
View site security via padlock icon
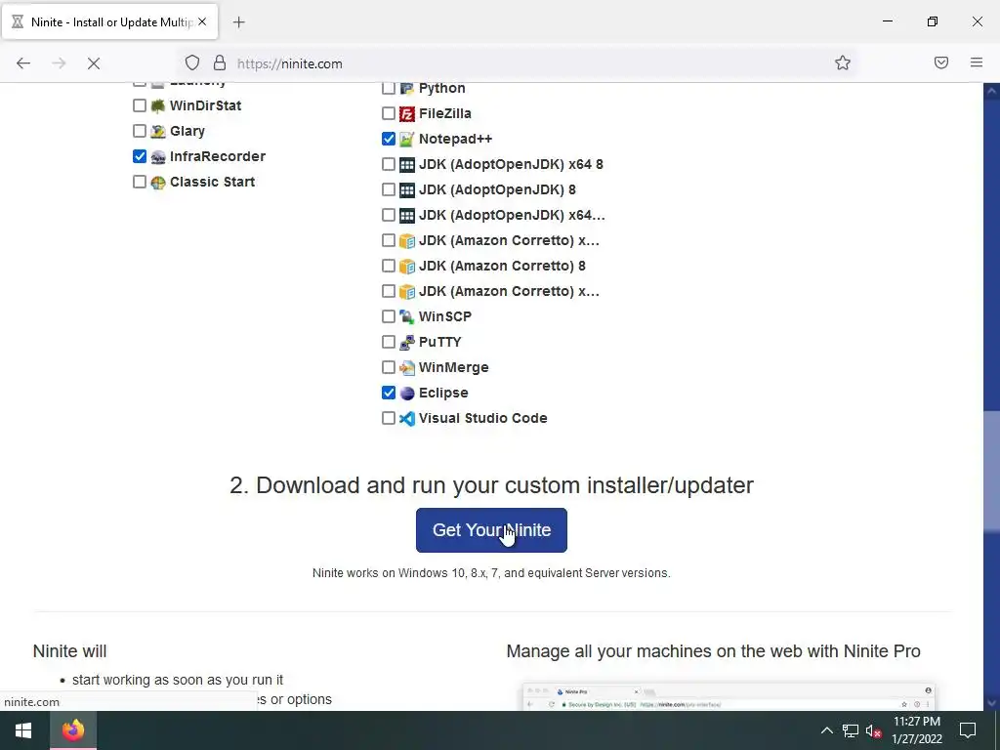[220, 62]
